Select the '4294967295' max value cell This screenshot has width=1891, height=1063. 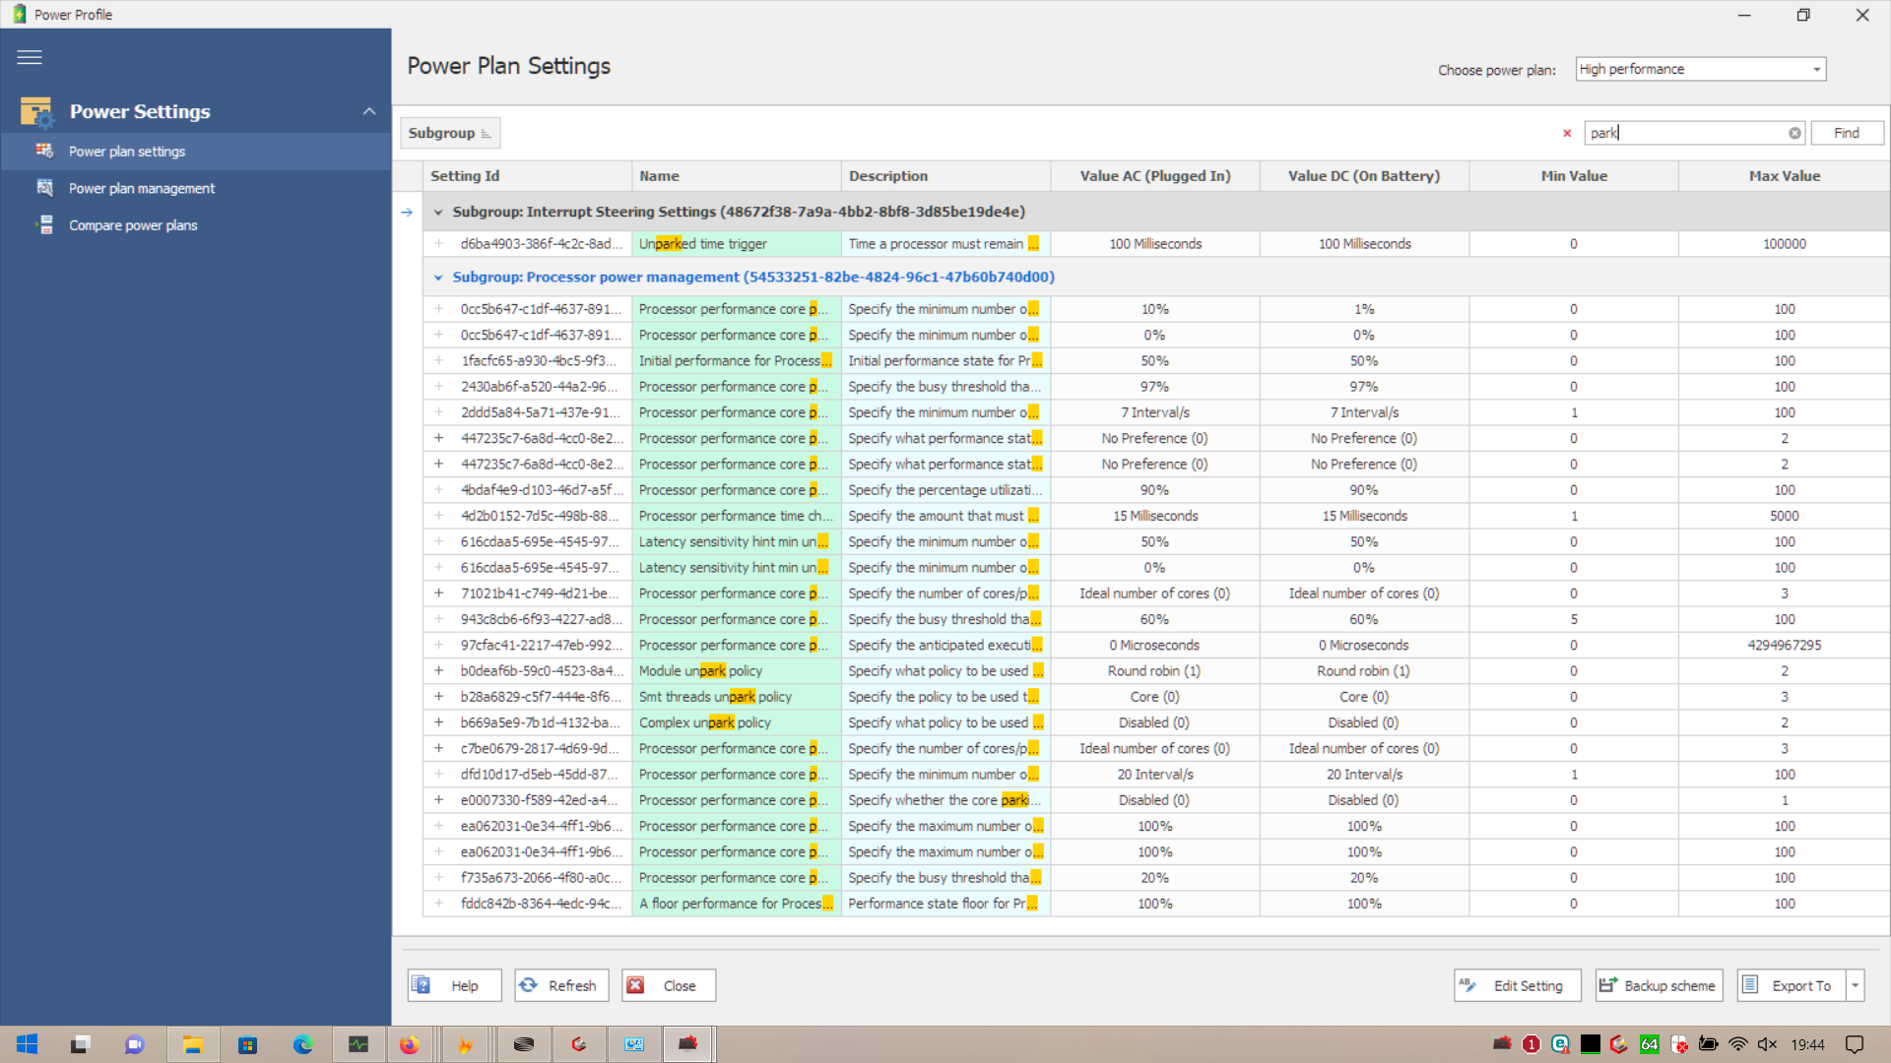(1784, 645)
